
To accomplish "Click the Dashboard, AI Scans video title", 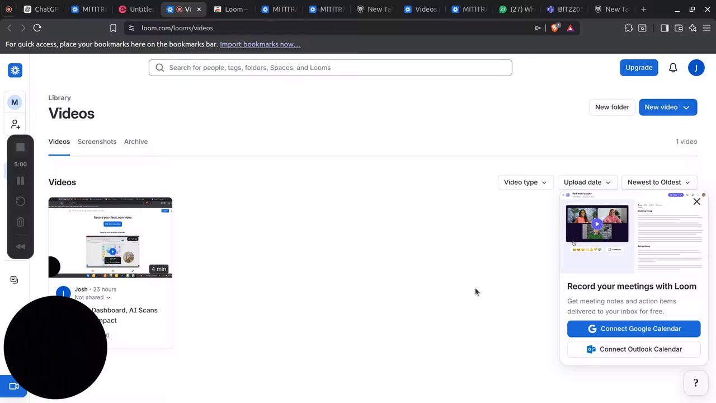I will (124, 315).
